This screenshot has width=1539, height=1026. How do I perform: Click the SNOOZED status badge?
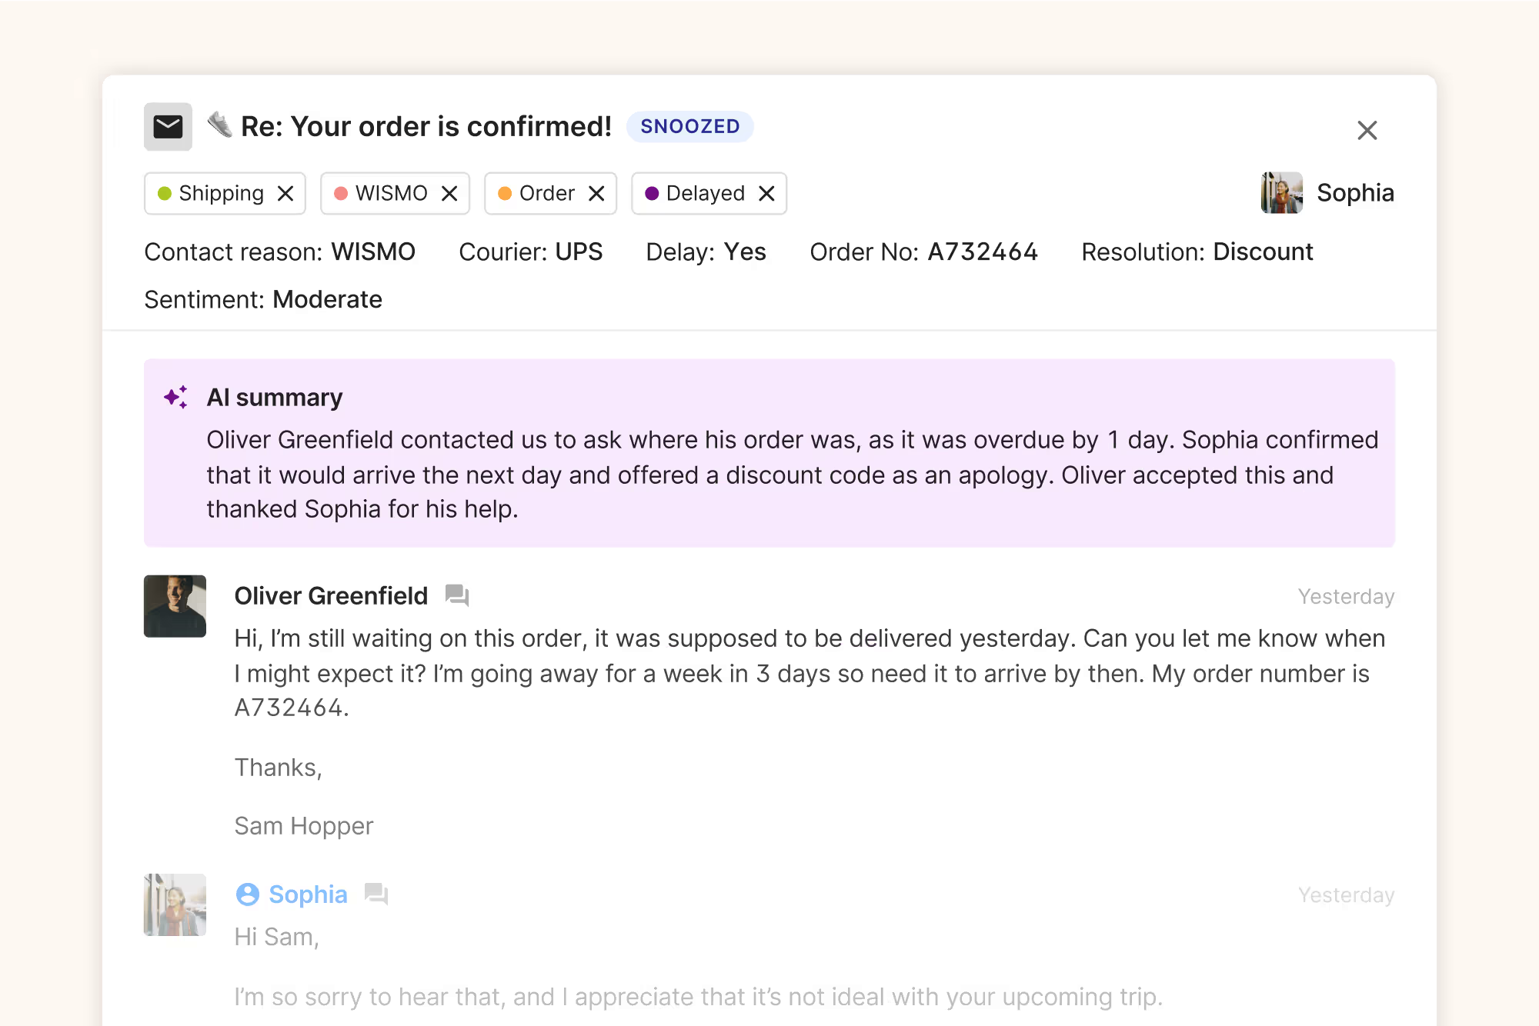pyautogui.click(x=690, y=126)
